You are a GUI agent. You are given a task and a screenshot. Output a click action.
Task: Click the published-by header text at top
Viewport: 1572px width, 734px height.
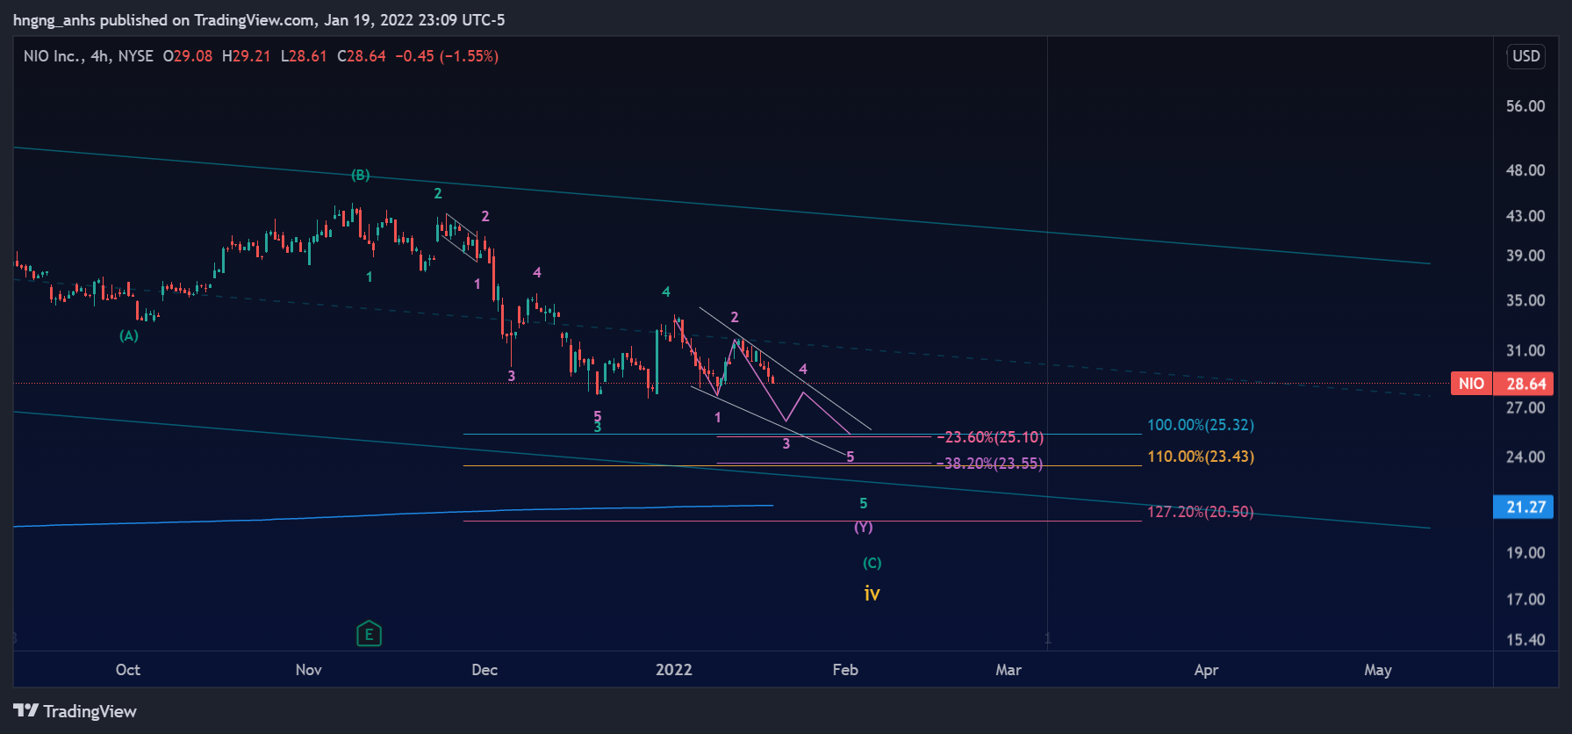click(x=259, y=20)
